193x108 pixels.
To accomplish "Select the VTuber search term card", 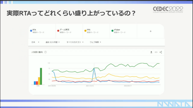I will (x=123, y=31).
